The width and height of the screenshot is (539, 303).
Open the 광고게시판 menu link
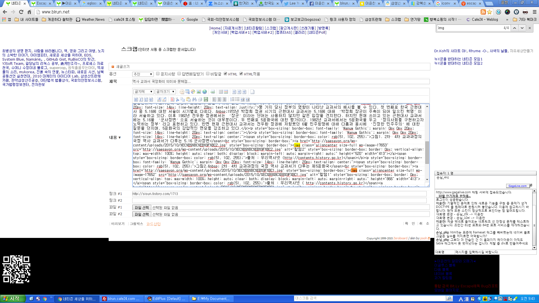tap(289, 28)
